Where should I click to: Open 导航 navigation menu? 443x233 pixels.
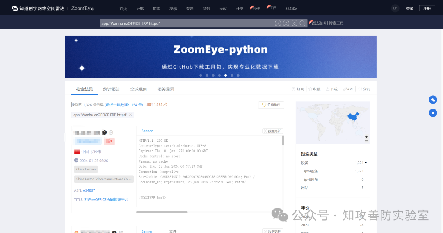[x=140, y=9]
